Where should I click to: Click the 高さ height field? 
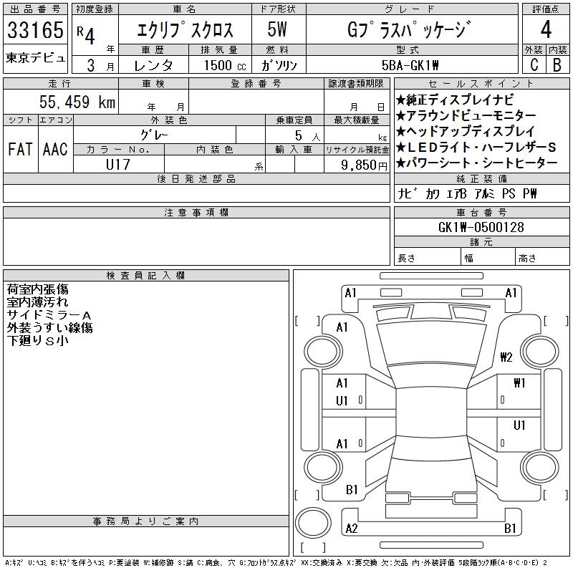point(542,256)
